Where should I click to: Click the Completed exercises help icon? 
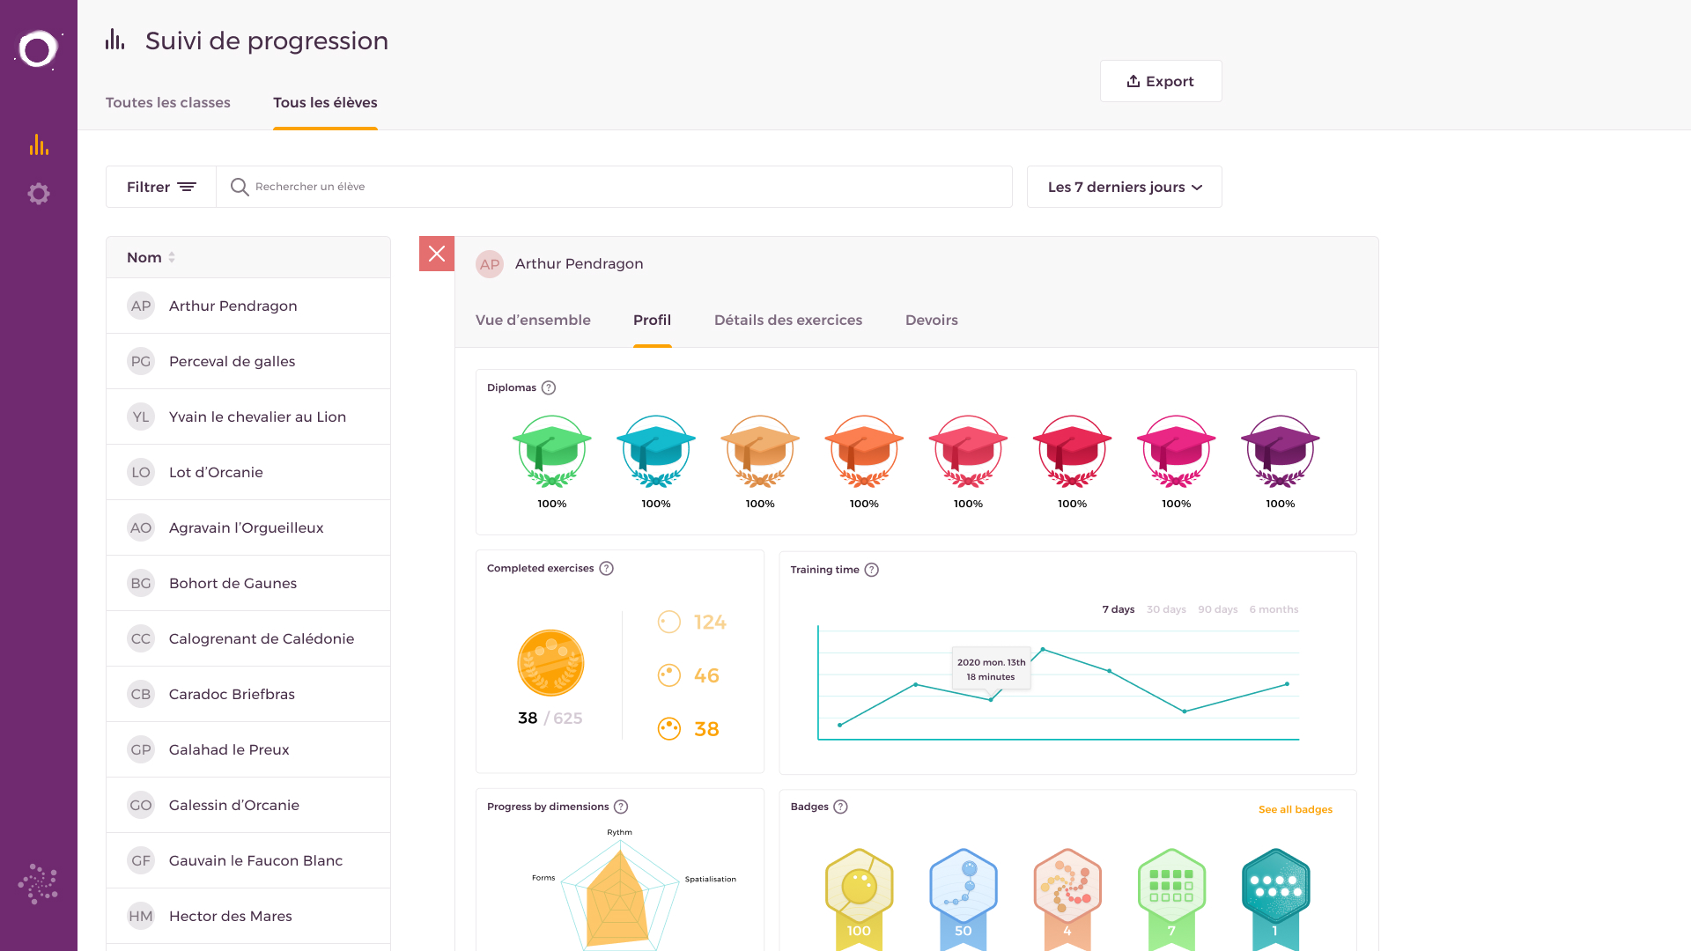[x=606, y=568]
